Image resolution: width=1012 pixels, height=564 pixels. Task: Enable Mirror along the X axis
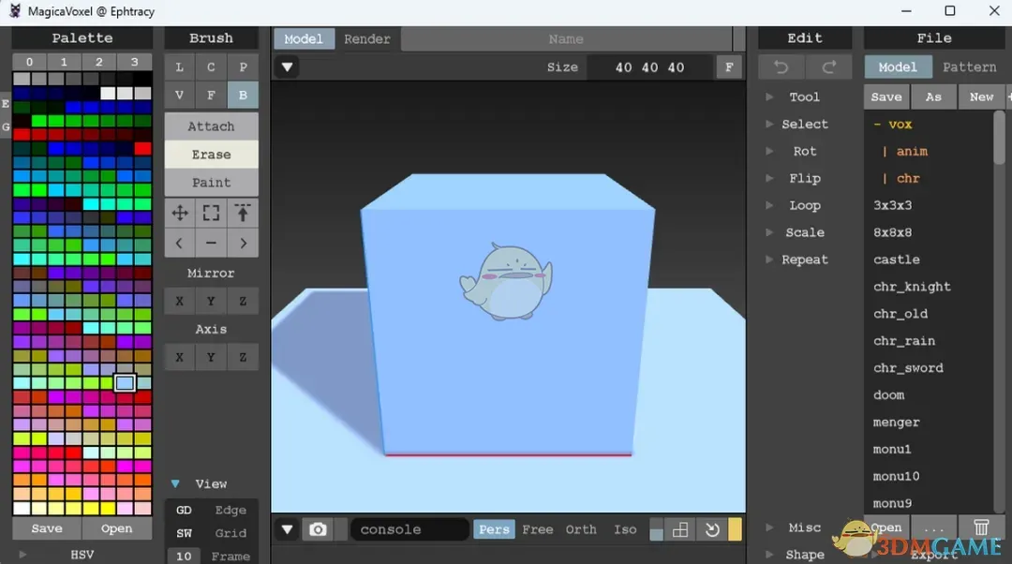click(x=179, y=301)
